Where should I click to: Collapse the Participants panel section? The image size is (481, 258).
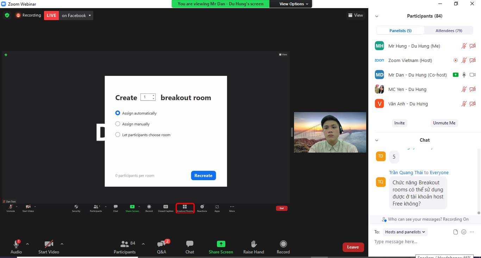click(377, 16)
